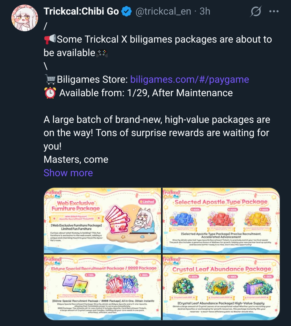Open the Web Exclusive Furniture Package image
This screenshot has width=291, height=326.
coord(102,220)
